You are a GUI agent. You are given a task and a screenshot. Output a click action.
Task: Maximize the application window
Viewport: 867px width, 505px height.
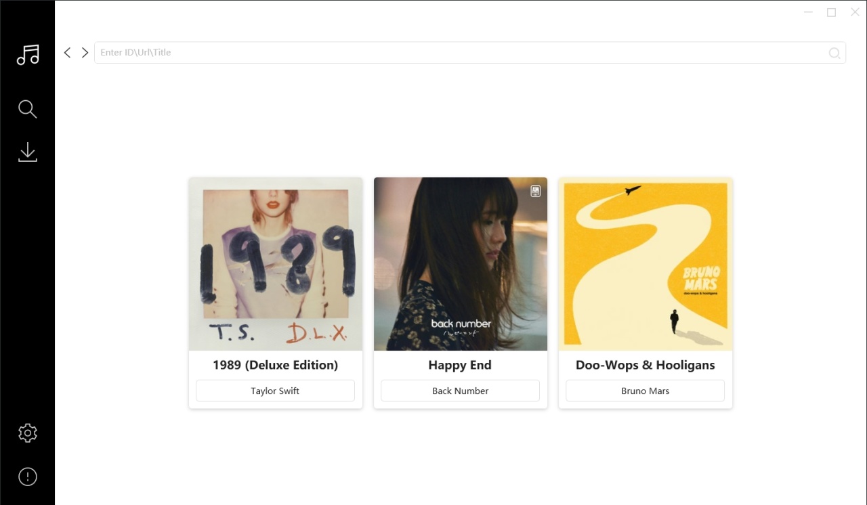pos(831,12)
